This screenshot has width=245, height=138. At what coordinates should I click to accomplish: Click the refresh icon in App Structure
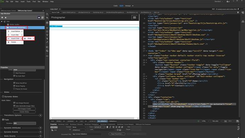click(42, 17)
